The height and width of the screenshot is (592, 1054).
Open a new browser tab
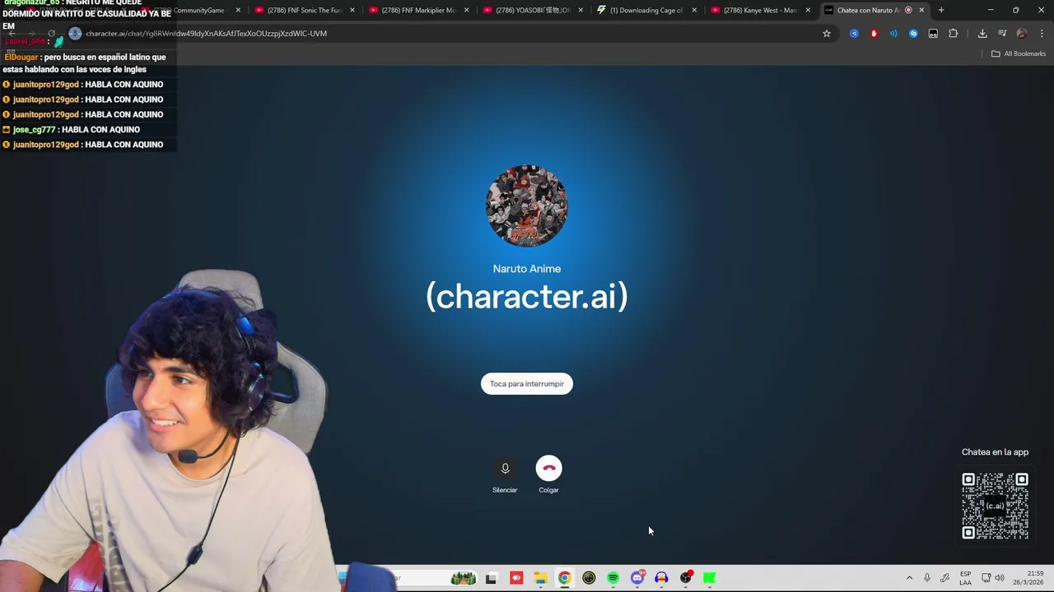coord(941,10)
